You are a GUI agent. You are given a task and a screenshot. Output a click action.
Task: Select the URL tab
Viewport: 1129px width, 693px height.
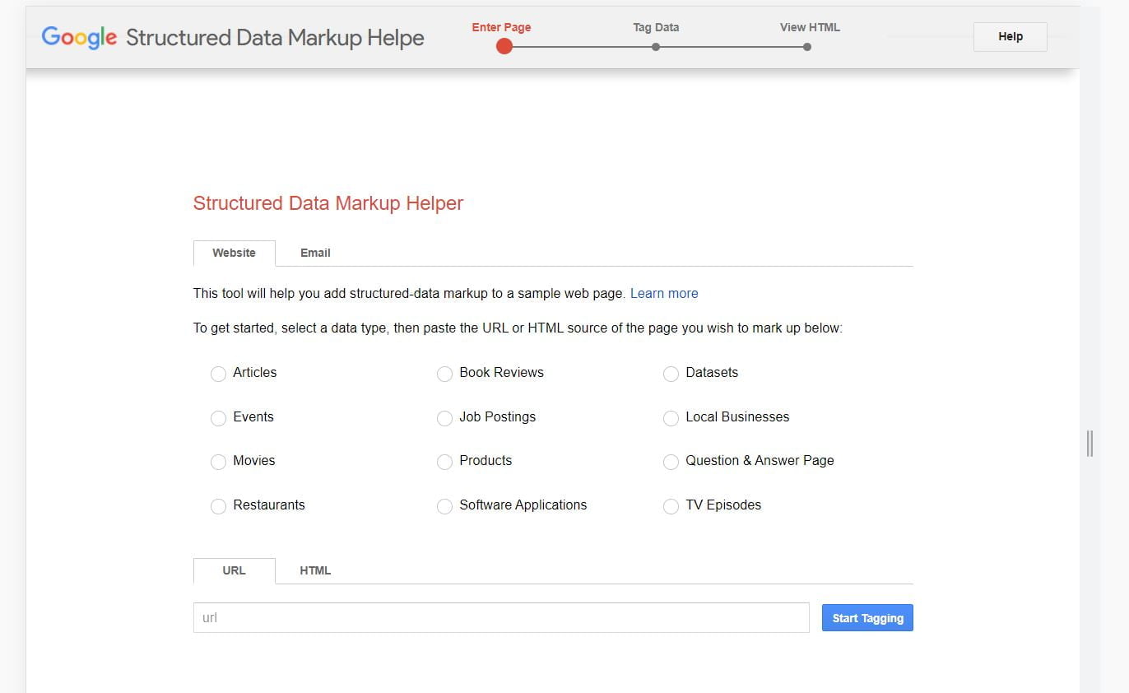[234, 570]
